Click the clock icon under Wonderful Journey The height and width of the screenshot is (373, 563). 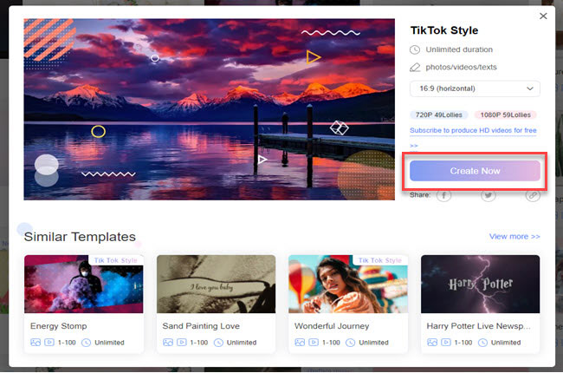tap(348, 343)
